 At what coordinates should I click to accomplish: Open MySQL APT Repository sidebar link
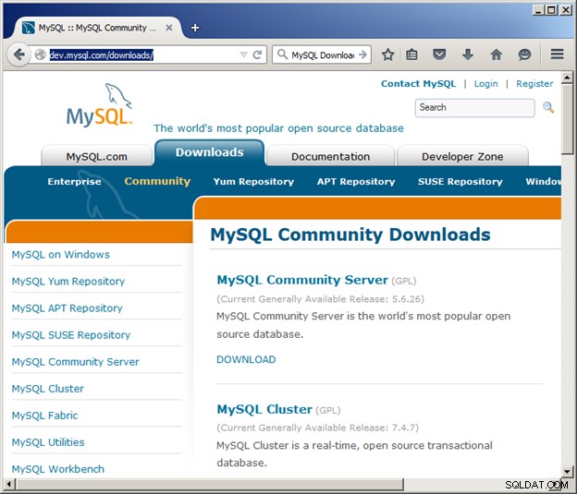(67, 308)
